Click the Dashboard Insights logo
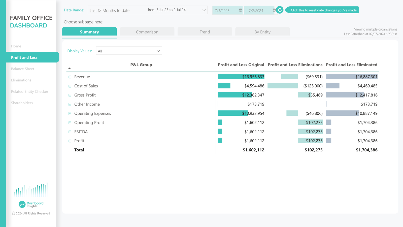 click(x=31, y=204)
